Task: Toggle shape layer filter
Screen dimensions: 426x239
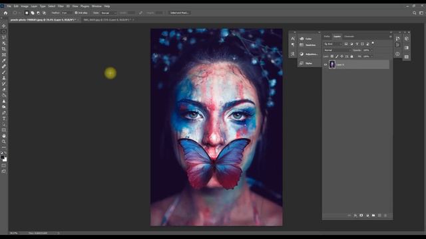Action: click(x=362, y=44)
